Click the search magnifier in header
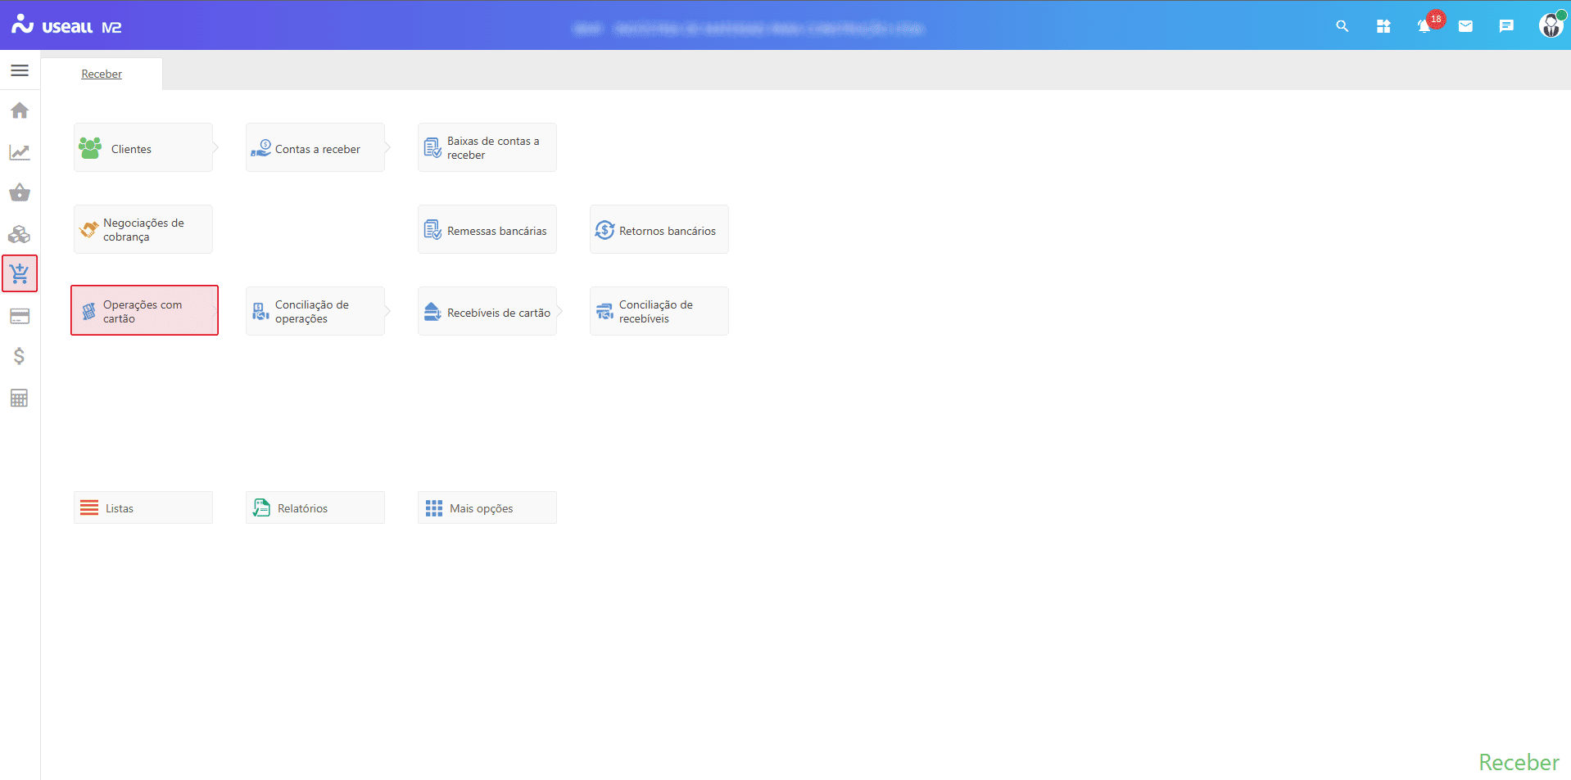 click(1342, 26)
